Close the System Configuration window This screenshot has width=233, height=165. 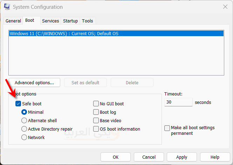pyautogui.click(x=225, y=7)
